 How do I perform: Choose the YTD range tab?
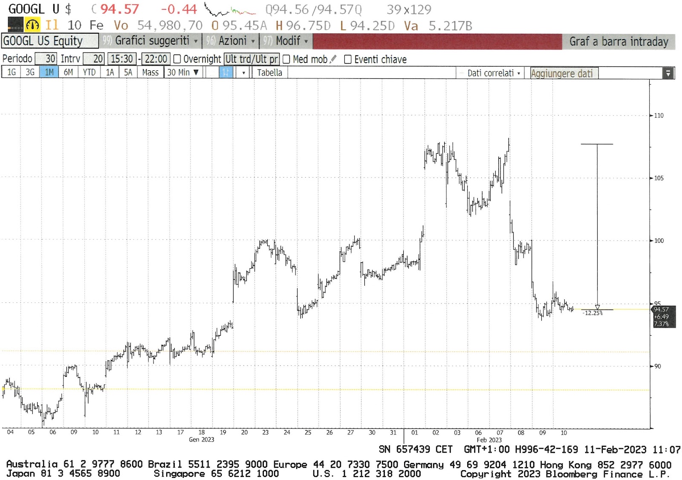coord(89,72)
